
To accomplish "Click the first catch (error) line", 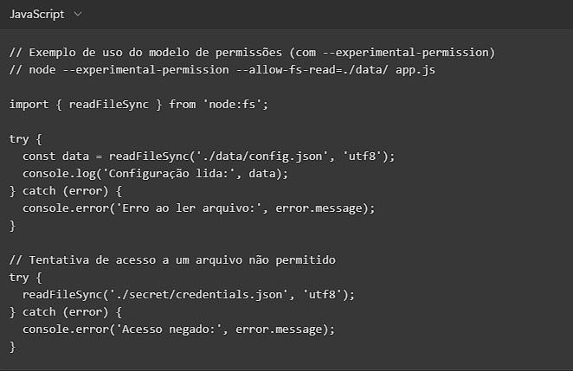I will coord(69,190).
